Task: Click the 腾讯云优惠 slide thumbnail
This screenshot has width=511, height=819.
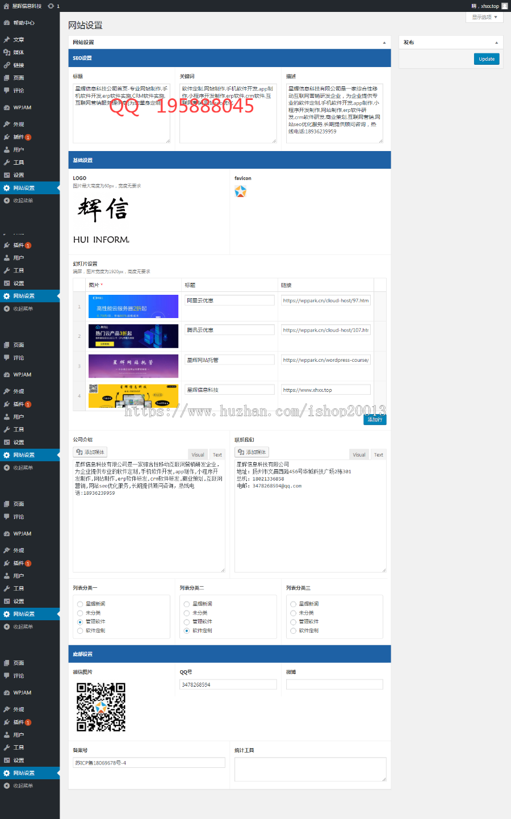Action: coord(133,336)
